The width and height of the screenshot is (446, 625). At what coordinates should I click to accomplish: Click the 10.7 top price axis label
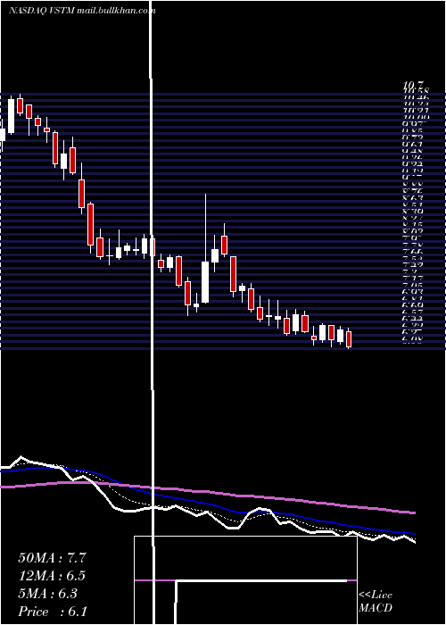(x=412, y=85)
